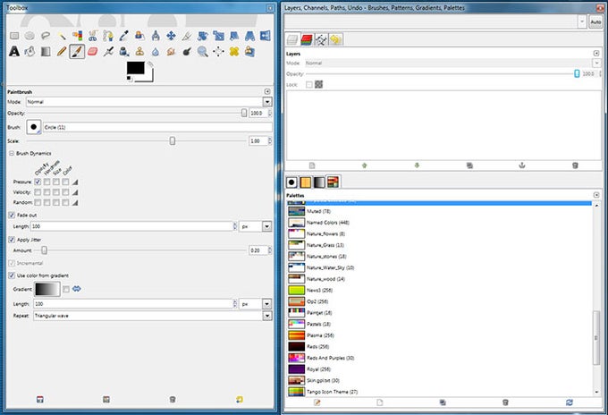This screenshot has width=608, height=415.
Task: Select the Eraser tool
Action: coord(93,52)
